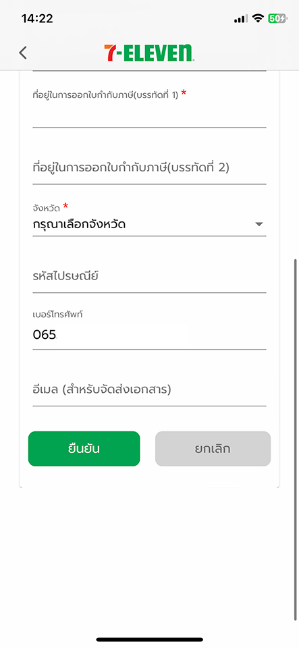This screenshot has height=648, width=299.
Task: Select the รหัสไปรษณีย์ postal code field
Action: pos(149,277)
